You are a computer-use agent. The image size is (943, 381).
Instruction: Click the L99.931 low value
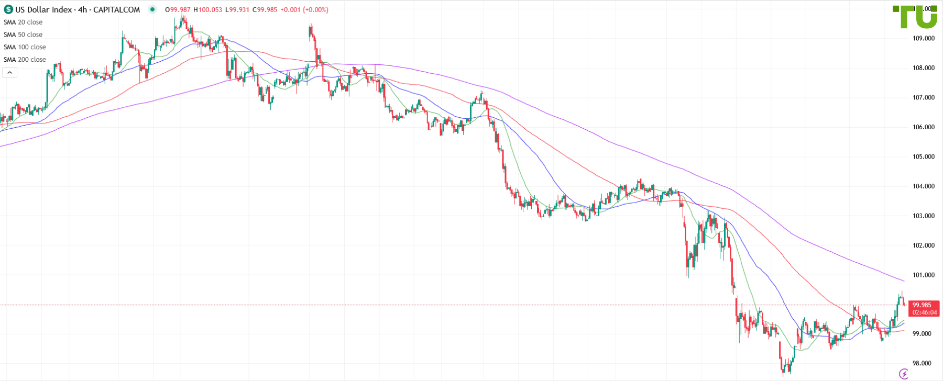coord(237,10)
